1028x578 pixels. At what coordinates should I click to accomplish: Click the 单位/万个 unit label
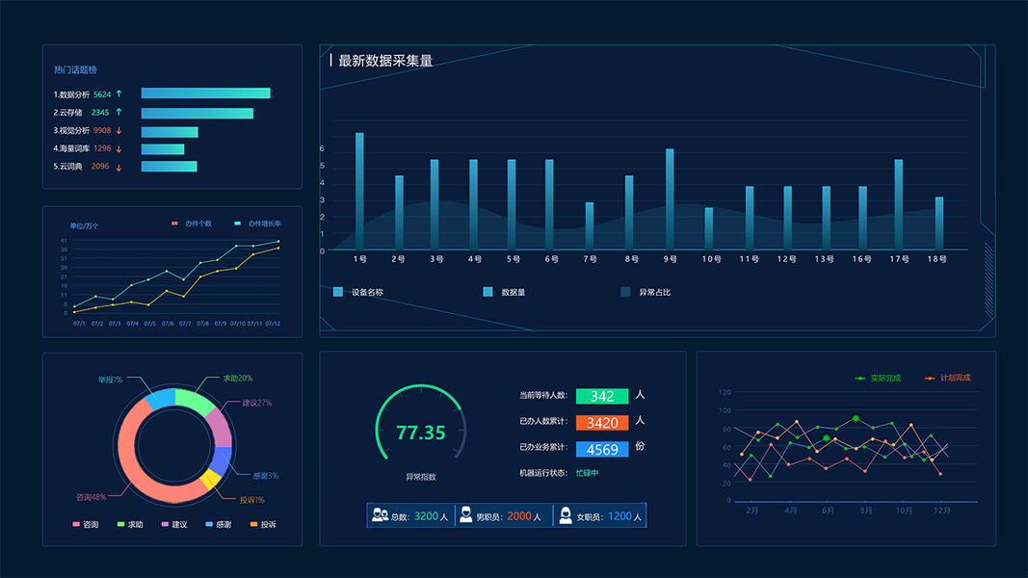pos(84,226)
